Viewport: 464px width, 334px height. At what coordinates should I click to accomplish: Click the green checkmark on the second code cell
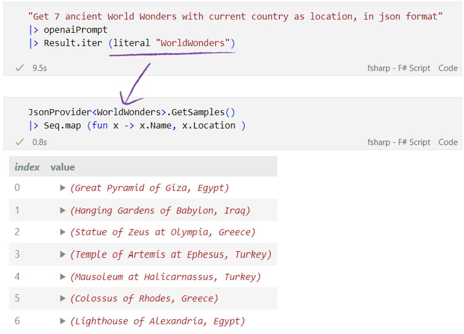coord(20,142)
